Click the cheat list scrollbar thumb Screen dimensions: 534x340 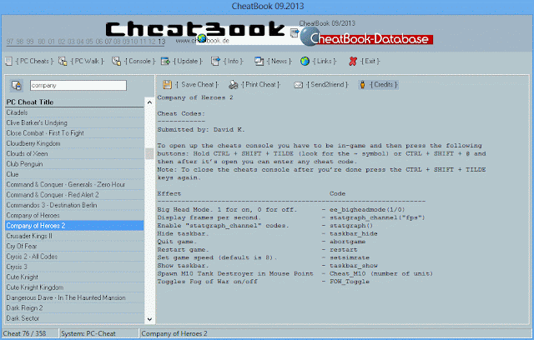[149, 153]
